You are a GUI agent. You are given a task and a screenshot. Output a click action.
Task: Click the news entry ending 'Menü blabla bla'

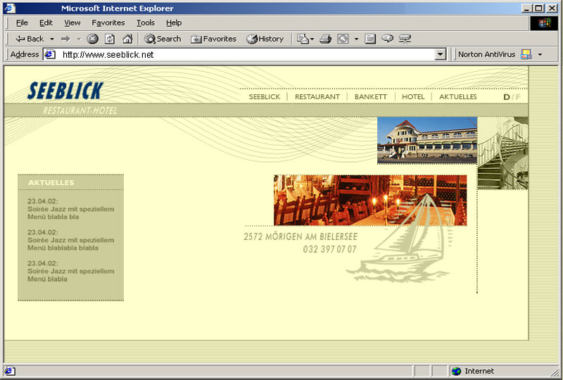click(71, 209)
